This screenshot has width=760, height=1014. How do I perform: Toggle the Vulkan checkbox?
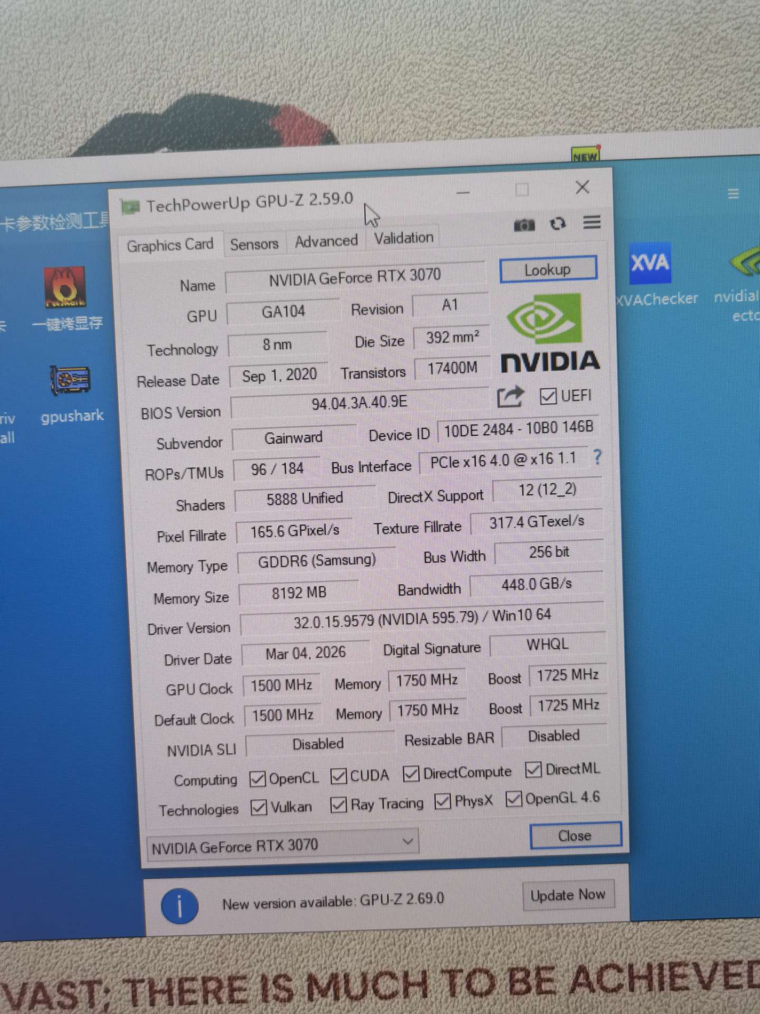[259, 808]
